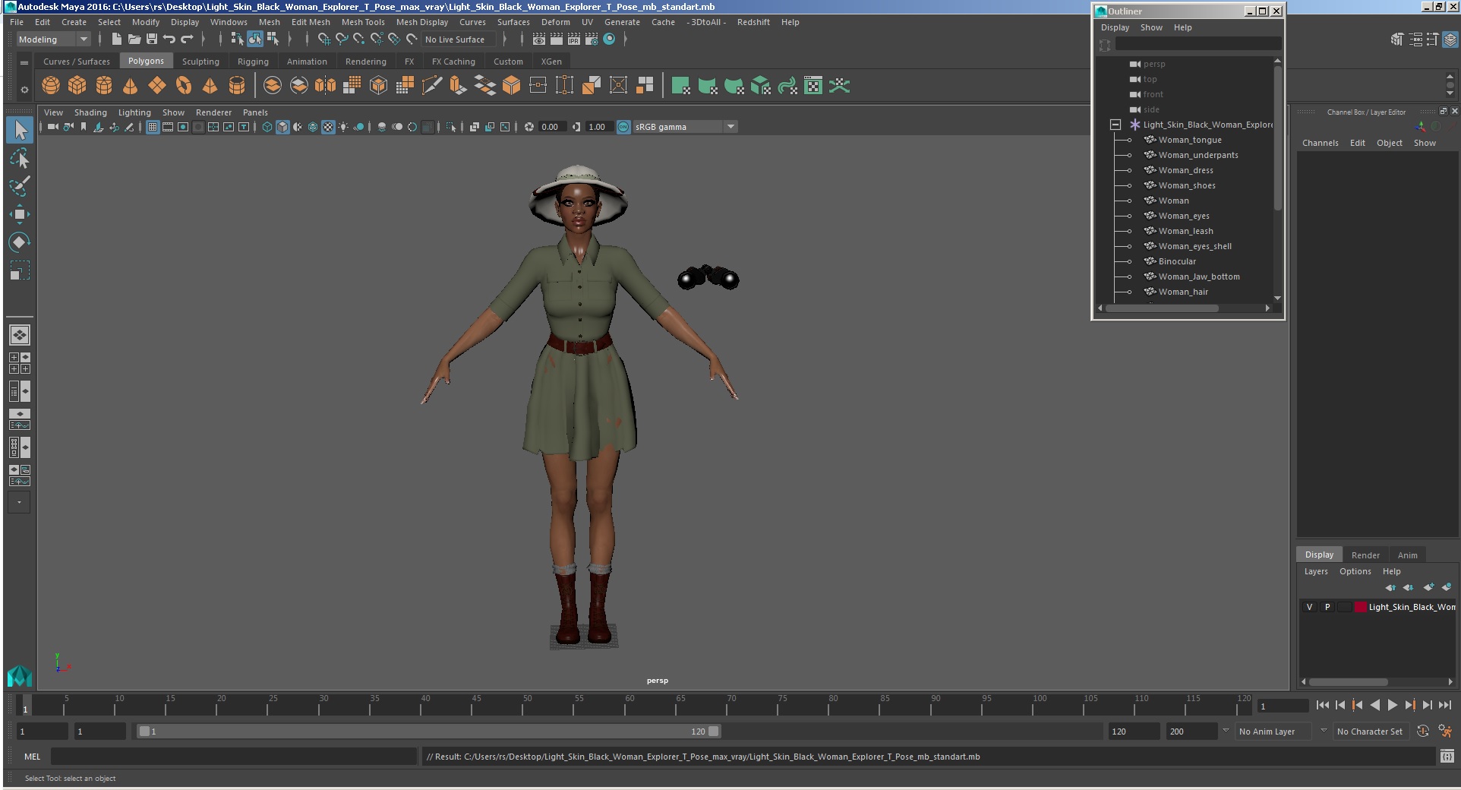
Task: Click the polygon cone shelf icon
Action: [131, 86]
